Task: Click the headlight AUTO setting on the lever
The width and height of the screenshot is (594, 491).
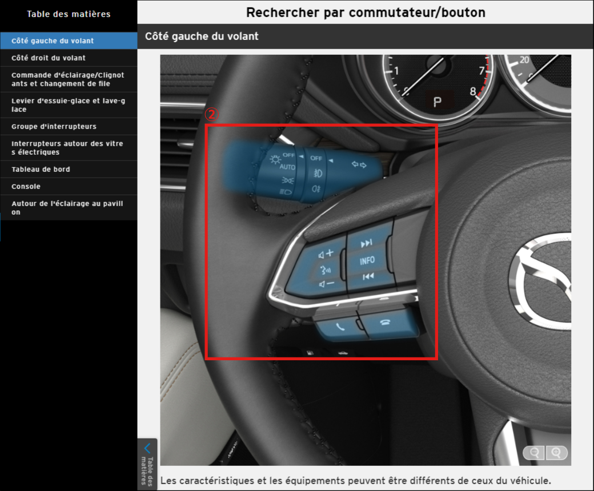Action: tap(287, 167)
